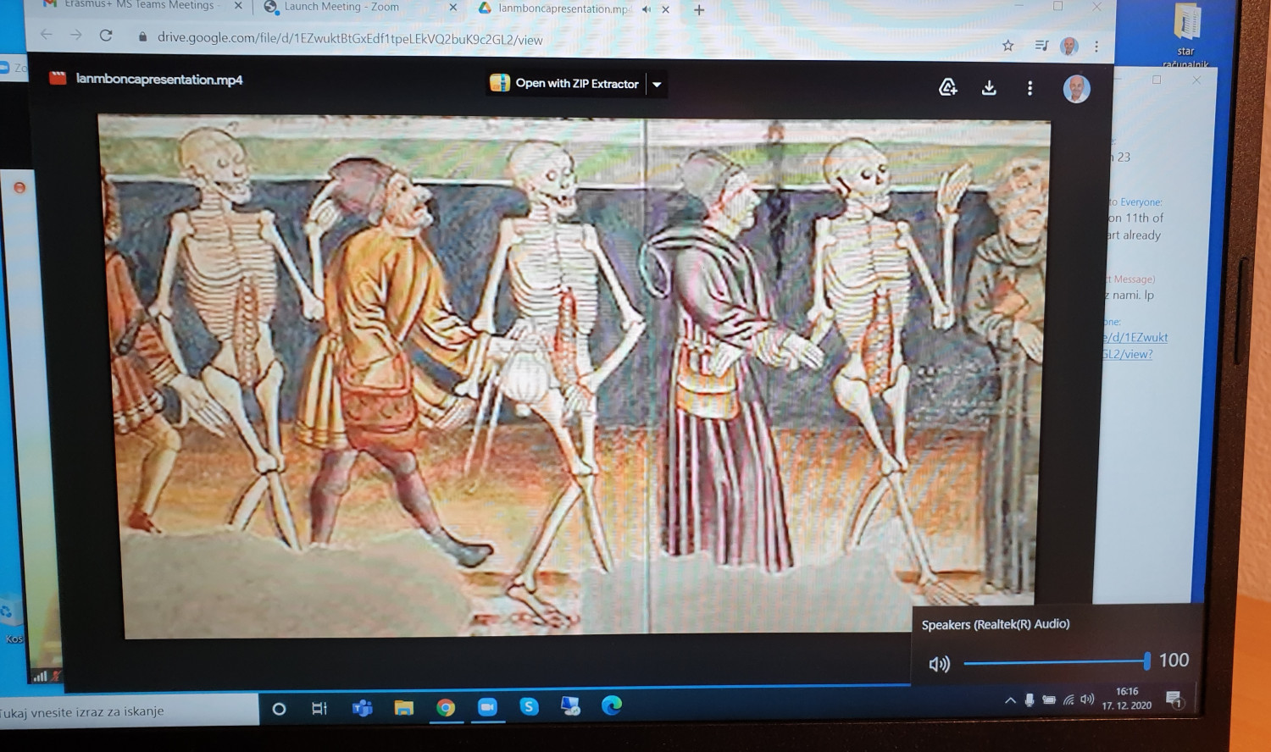Open Skype from taskbar
The width and height of the screenshot is (1271, 752).
[529, 705]
